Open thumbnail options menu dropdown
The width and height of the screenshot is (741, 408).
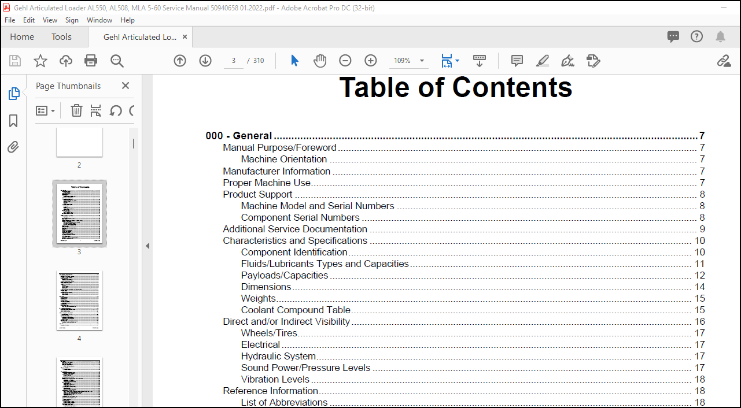(x=46, y=110)
